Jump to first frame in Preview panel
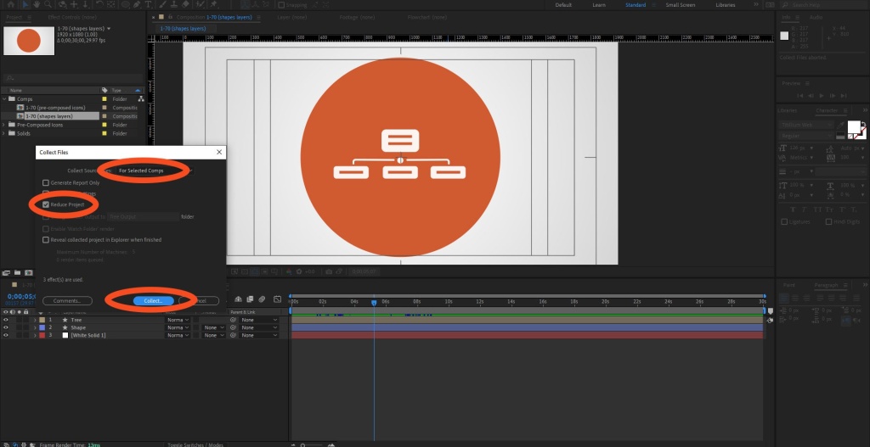The image size is (870, 447). pyautogui.click(x=800, y=95)
